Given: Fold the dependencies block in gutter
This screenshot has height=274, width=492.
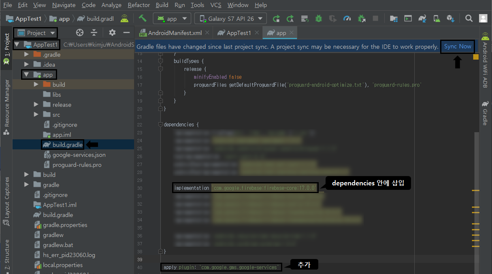Looking at the screenshot, I should coord(160,125).
